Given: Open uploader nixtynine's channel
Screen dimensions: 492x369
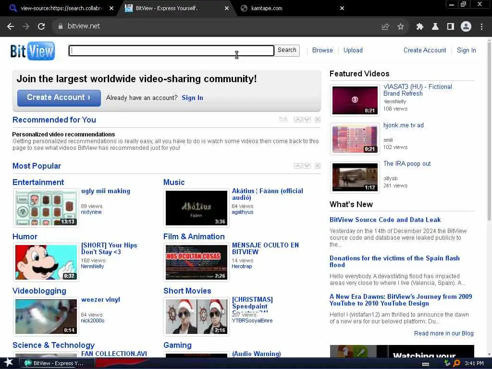Looking at the screenshot, I should [x=91, y=212].
